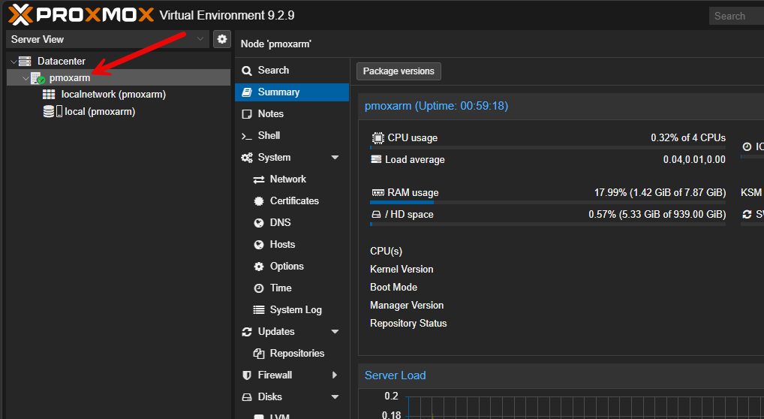
Task: Click the Hosts globe icon
Action: click(259, 245)
